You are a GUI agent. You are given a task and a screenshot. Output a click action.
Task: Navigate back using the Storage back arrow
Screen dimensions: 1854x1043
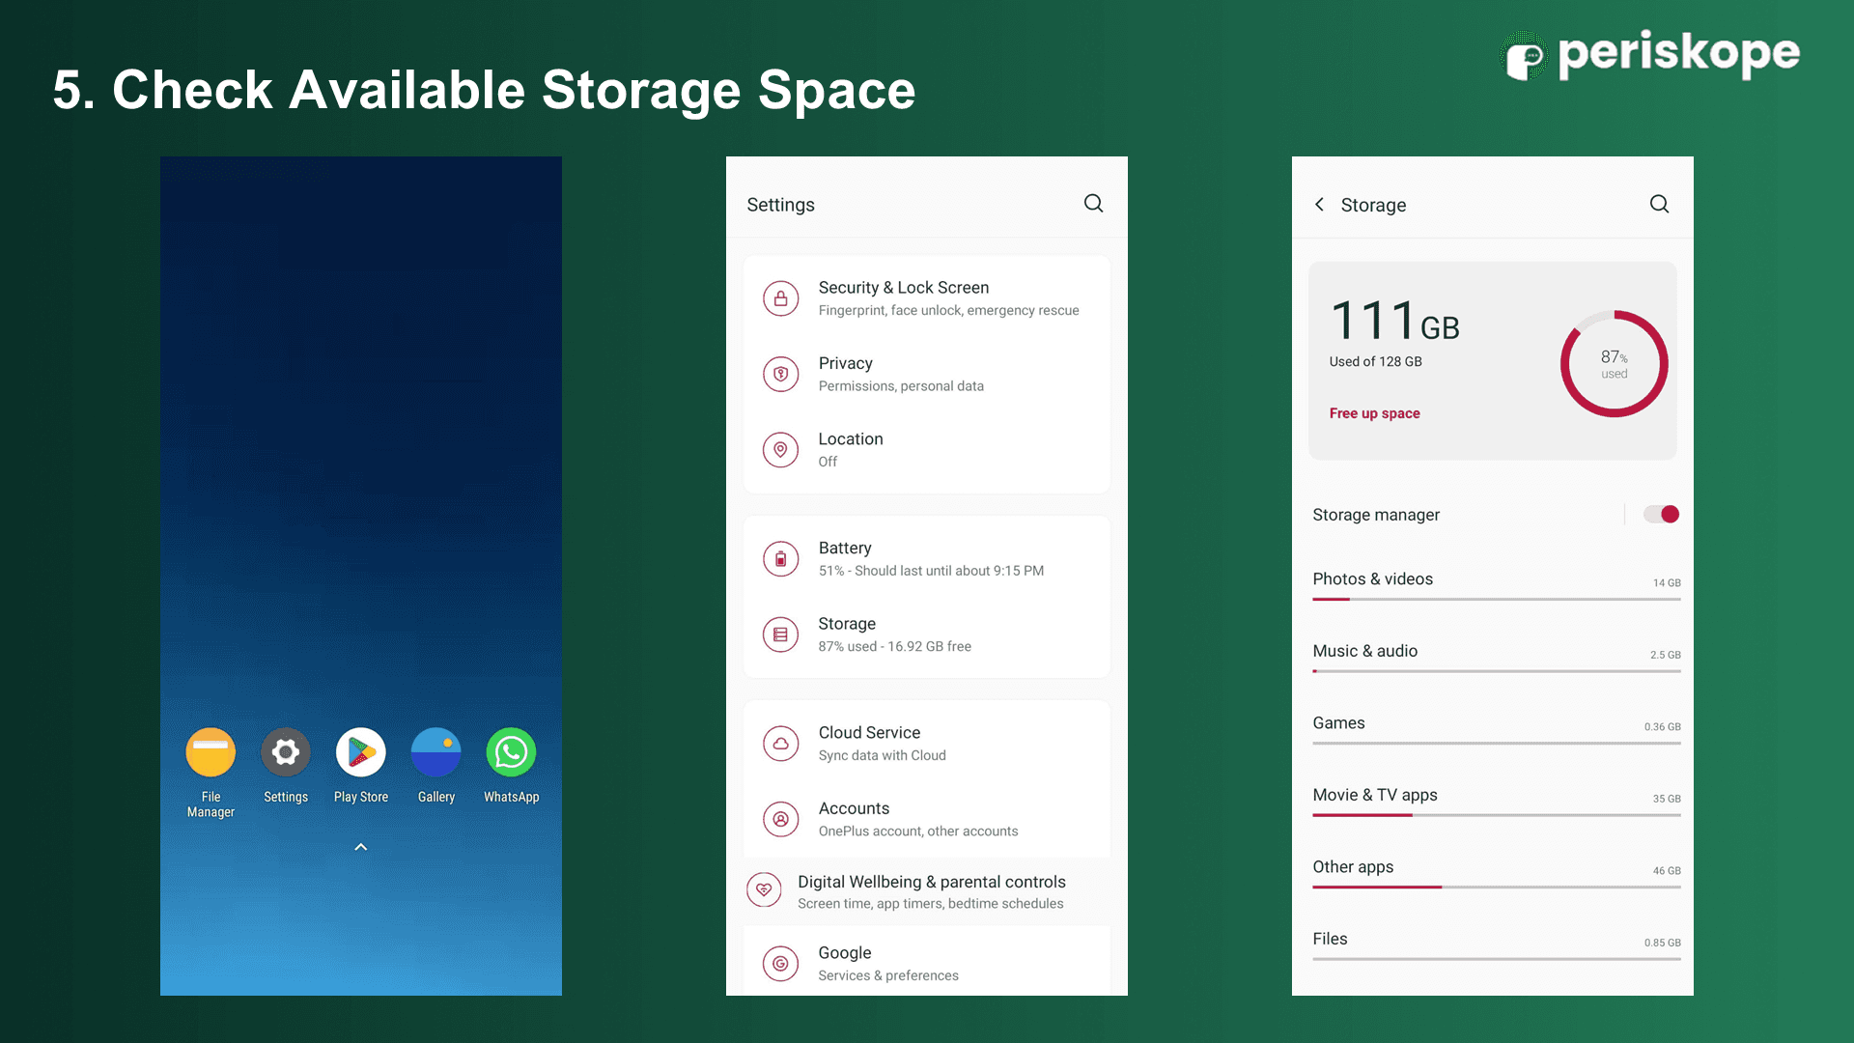pos(1319,204)
